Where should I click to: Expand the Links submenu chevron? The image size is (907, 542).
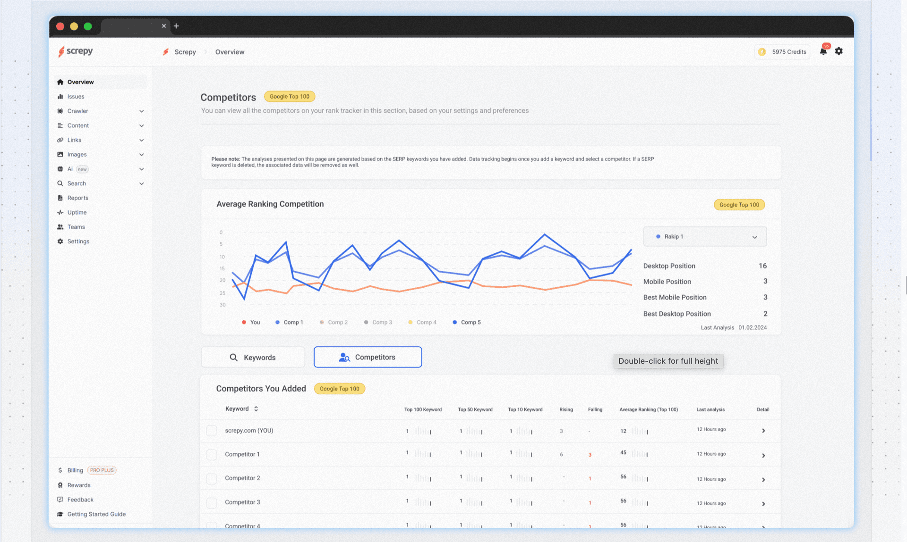[x=141, y=140]
